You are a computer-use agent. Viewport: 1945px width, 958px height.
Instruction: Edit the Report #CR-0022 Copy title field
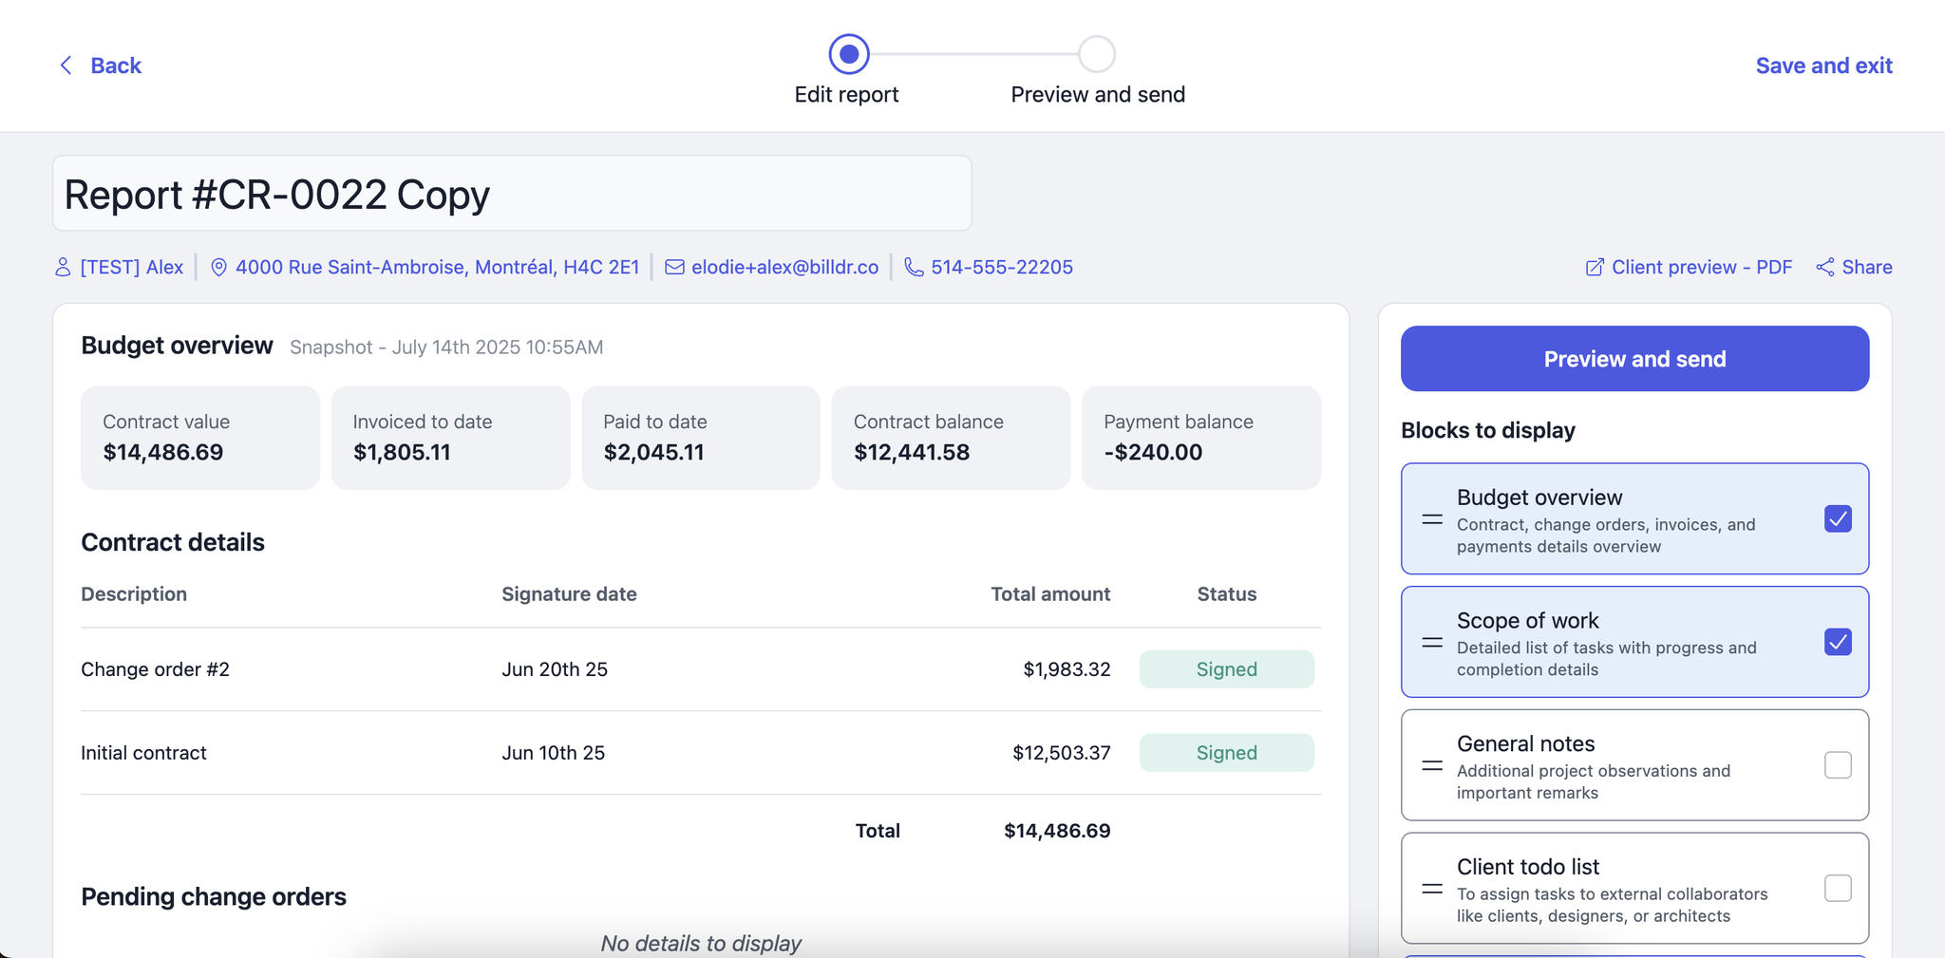click(512, 194)
